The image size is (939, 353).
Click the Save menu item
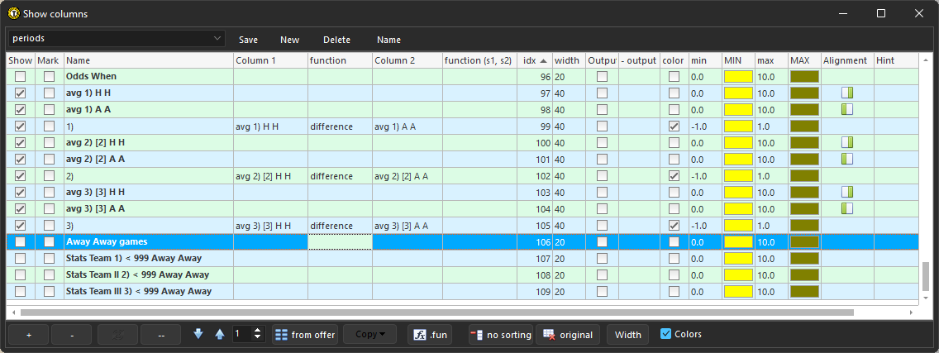click(x=248, y=40)
